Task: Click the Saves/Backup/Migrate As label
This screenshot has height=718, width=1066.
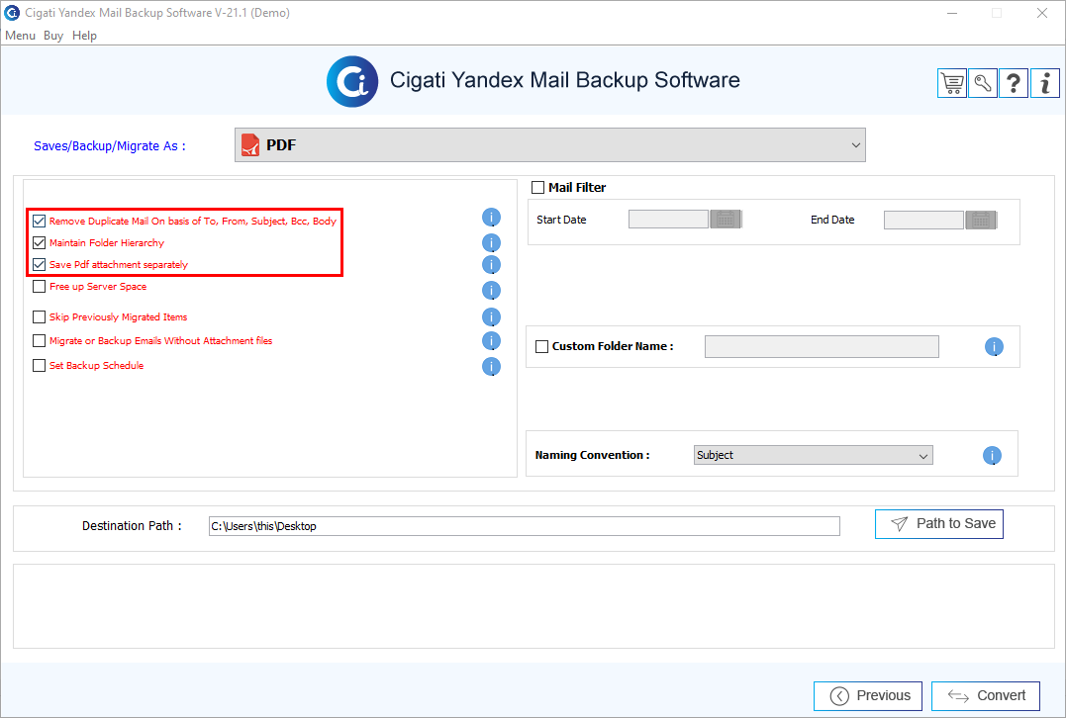Action: click(x=110, y=146)
